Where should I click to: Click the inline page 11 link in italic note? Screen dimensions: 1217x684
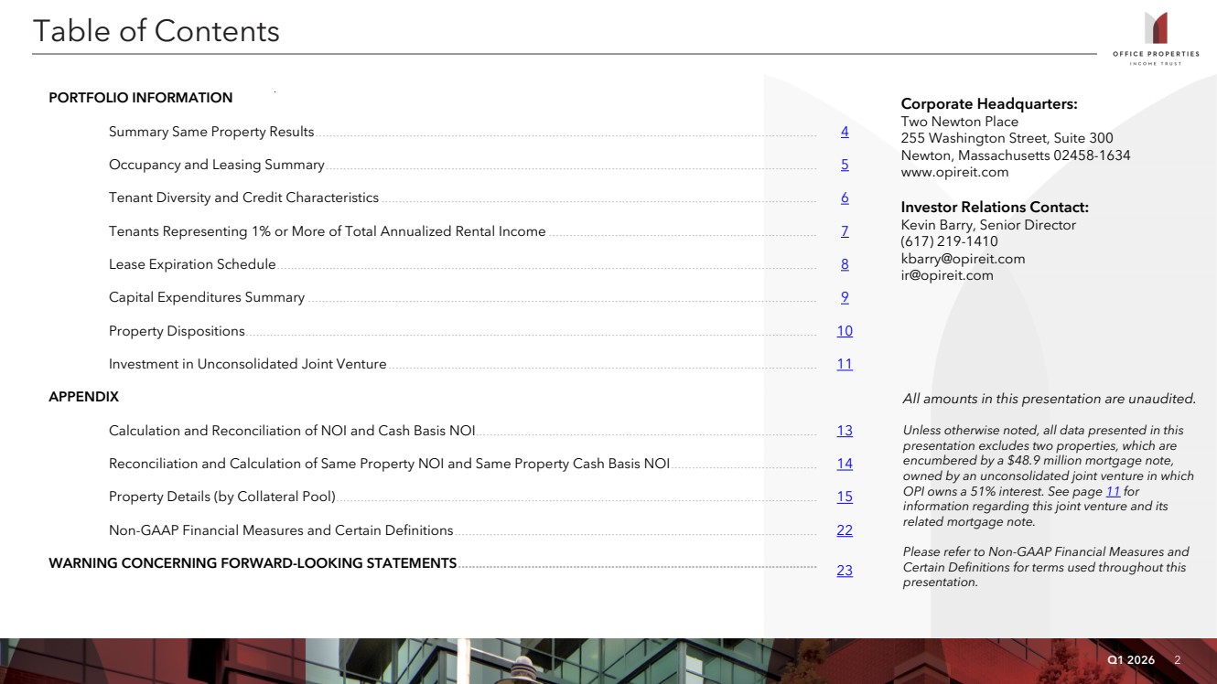1113,491
